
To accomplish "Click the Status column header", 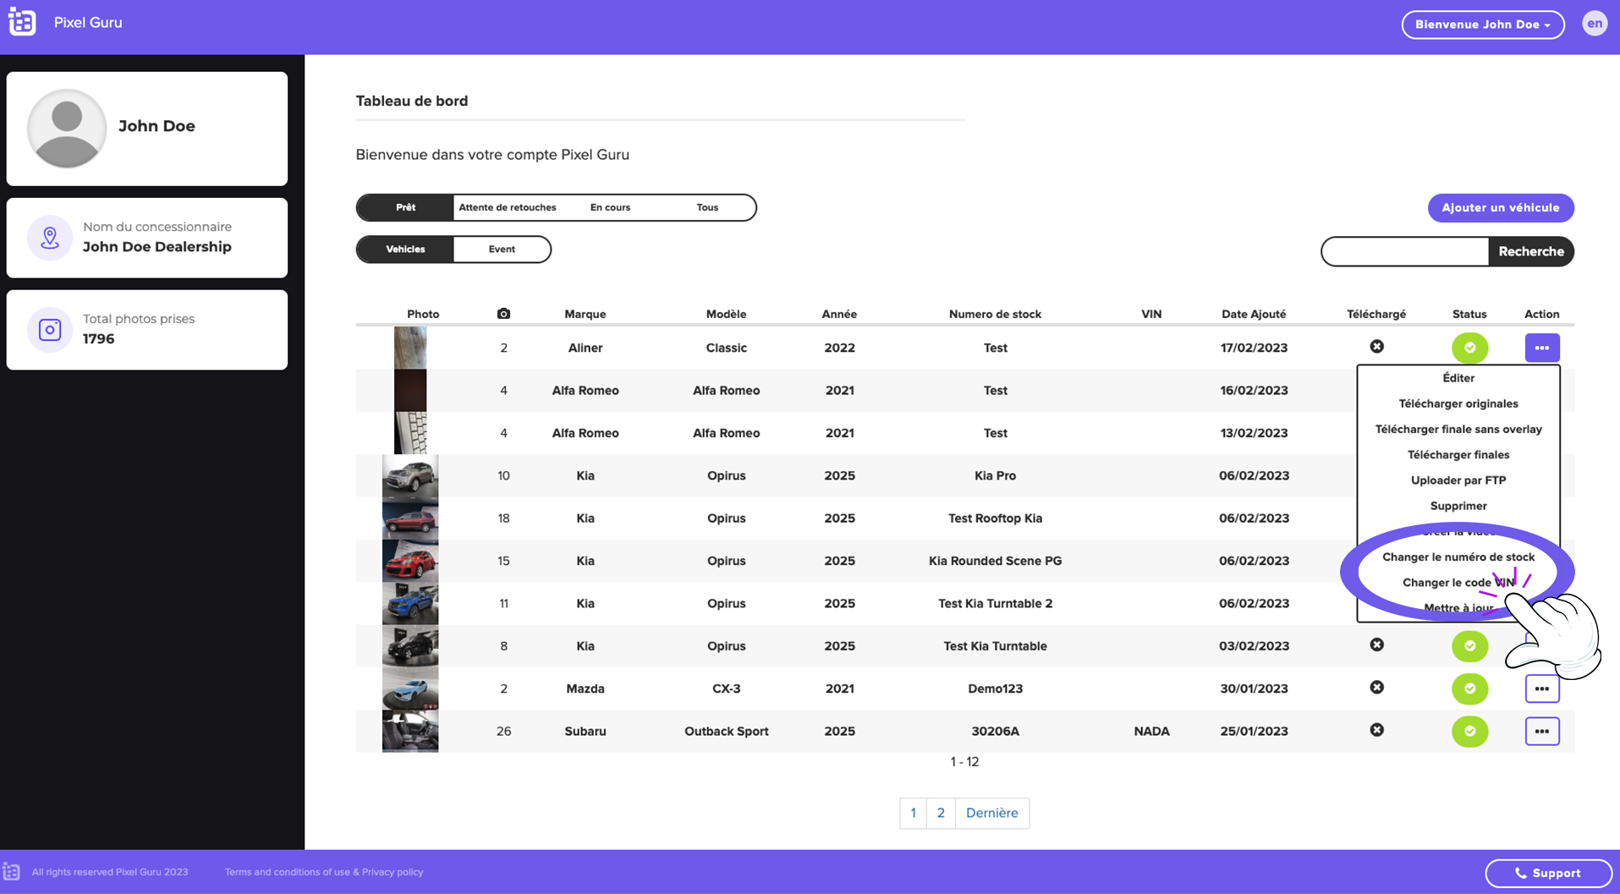I will point(1469,314).
